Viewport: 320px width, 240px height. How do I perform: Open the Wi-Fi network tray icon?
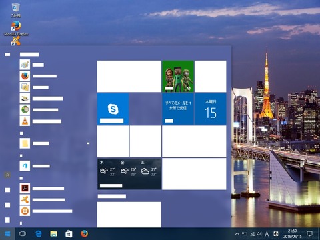pyautogui.click(x=252, y=234)
